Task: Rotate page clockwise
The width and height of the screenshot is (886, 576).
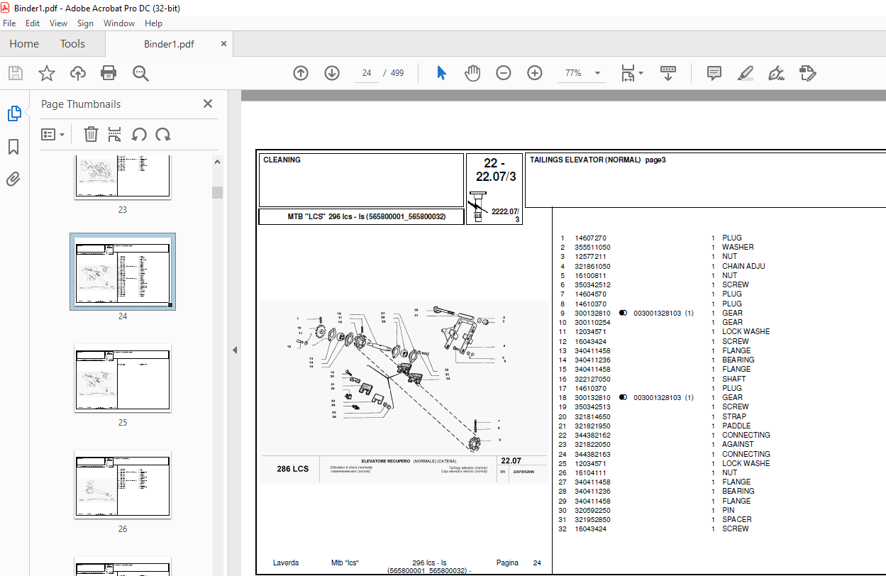Action: click(x=163, y=134)
